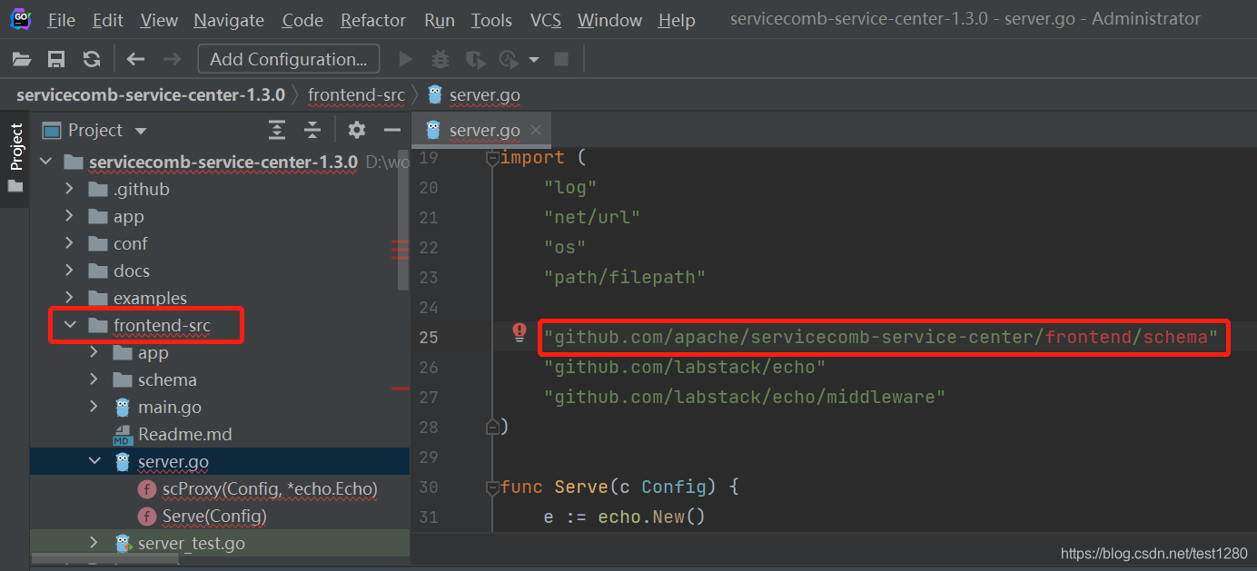Select the app folder under frontend-src
This screenshot has width=1257, height=571.
coord(153,352)
